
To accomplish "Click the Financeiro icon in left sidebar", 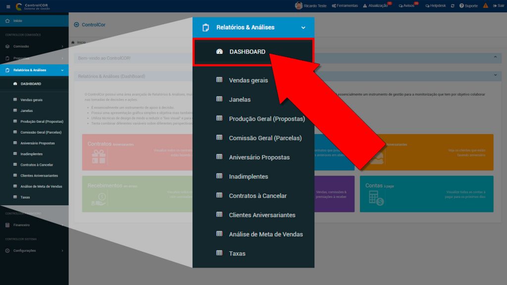I will 7,225.
